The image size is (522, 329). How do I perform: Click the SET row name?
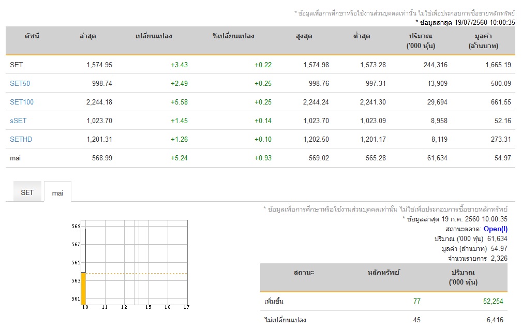point(17,65)
